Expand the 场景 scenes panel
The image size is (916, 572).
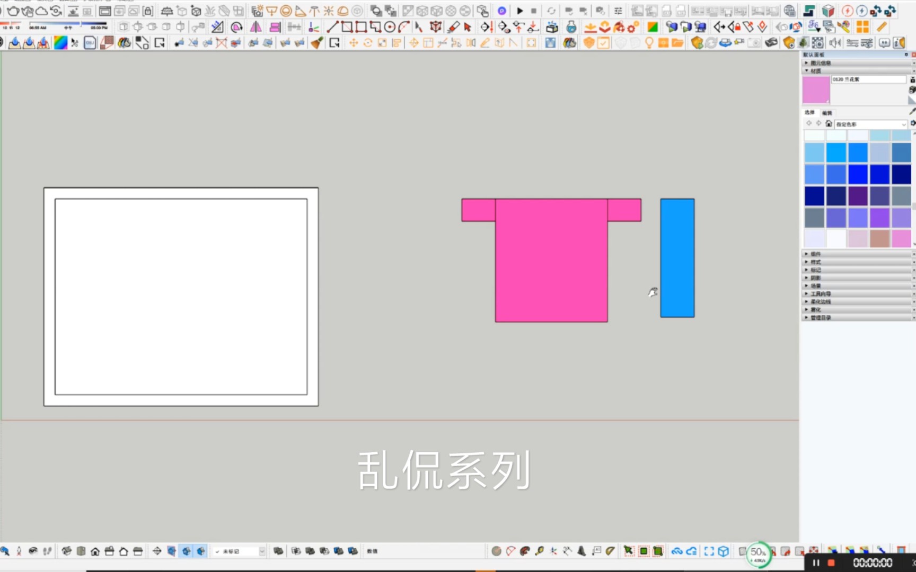pyautogui.click(x=858, y=286)
